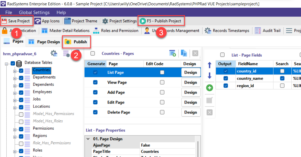Check the Model_Has_Permissions table checkbox
The width and height of the screenshot is (301, 157).
(x=21, y=114)
